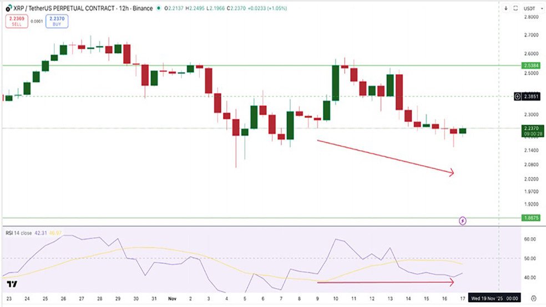Select the red downward trend arrow on chart
Viewport: 546px width, 307px height.
coord(385,157)
